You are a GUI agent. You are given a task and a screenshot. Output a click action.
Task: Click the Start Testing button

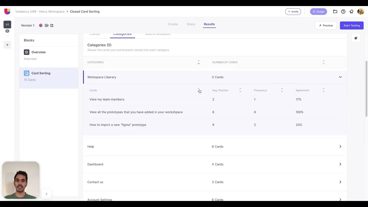(x=351, y=25)
